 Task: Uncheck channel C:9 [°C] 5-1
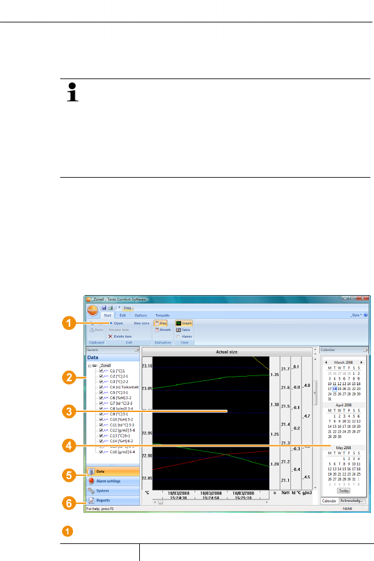(101, 414)
